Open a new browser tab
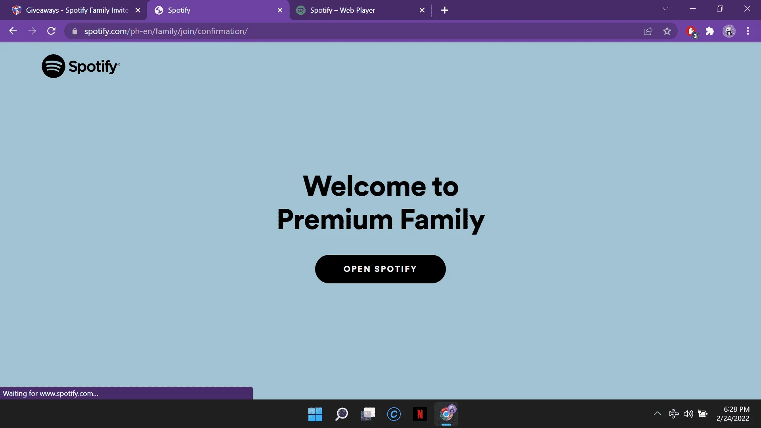 pos(445,10)
